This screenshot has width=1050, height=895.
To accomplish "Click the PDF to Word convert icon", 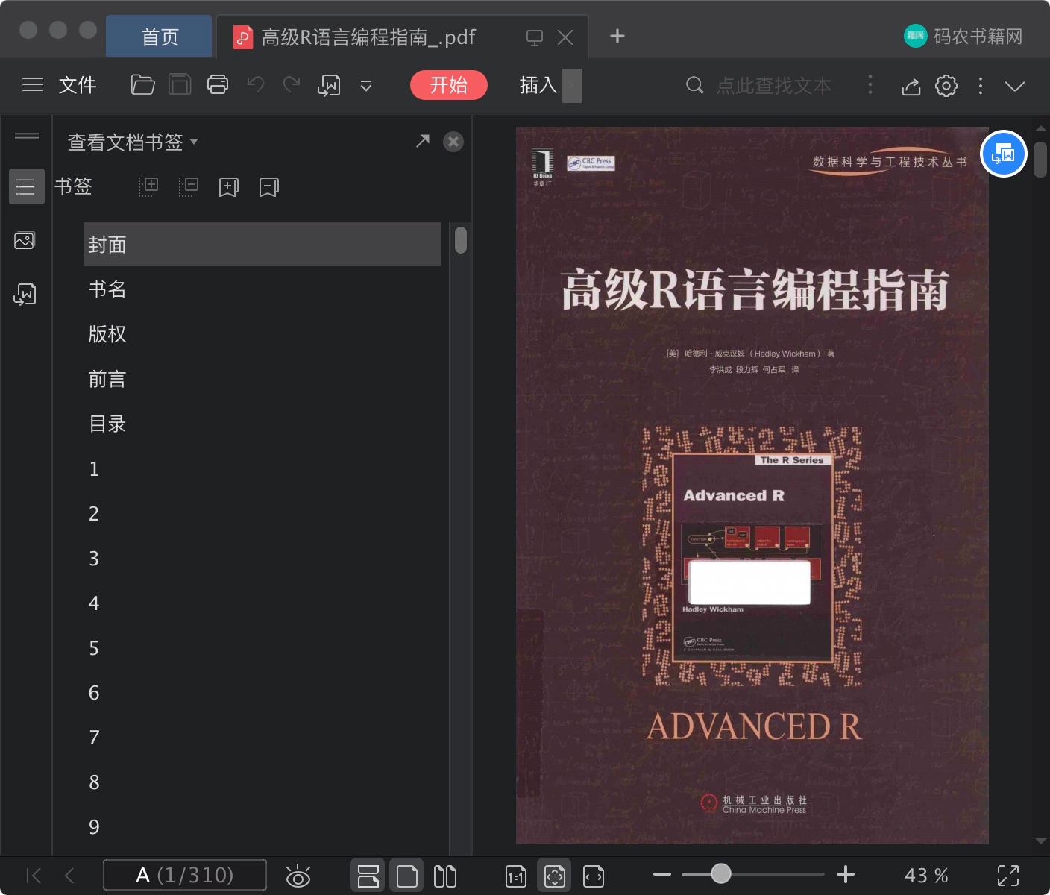I will coord(329,86).
